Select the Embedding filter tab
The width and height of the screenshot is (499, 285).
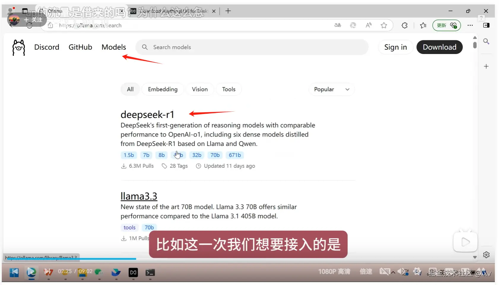163,89
